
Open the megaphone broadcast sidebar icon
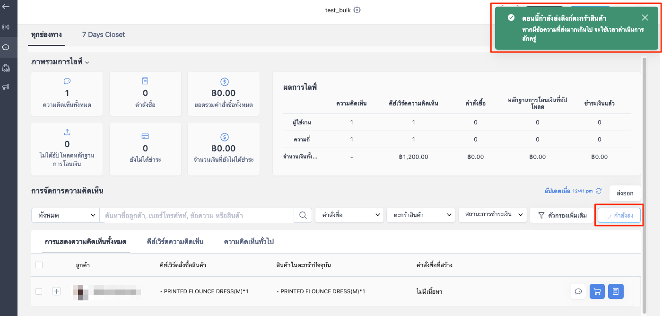6,87
